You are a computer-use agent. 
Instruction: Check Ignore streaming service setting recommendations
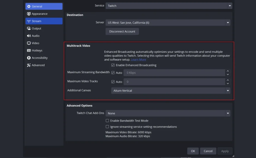pos(107,127)
